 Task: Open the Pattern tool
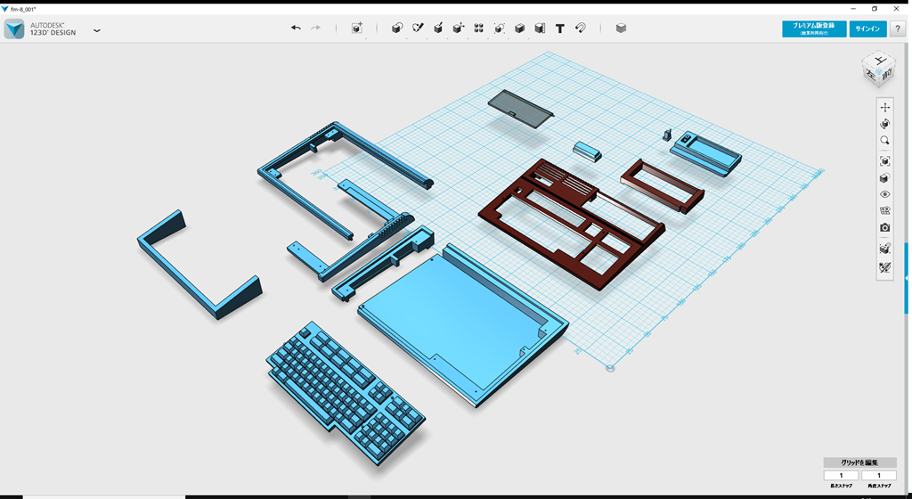click(x=479, y=29)
